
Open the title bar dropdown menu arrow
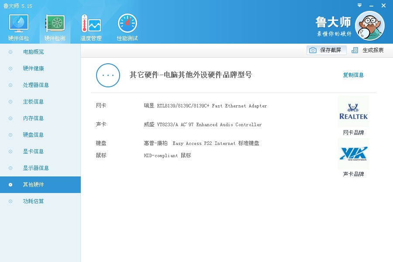click(x=359, y=5)
